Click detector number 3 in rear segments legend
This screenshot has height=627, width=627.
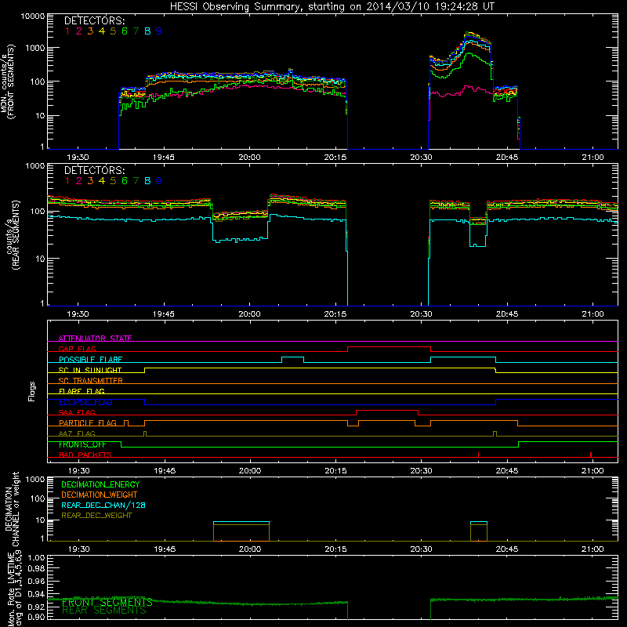[90, 181]
